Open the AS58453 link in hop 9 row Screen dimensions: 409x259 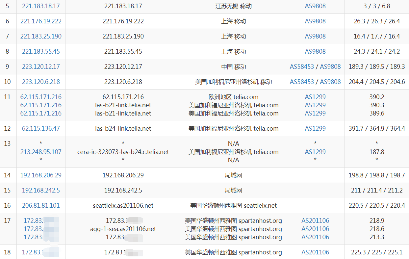tap(302, 67)
